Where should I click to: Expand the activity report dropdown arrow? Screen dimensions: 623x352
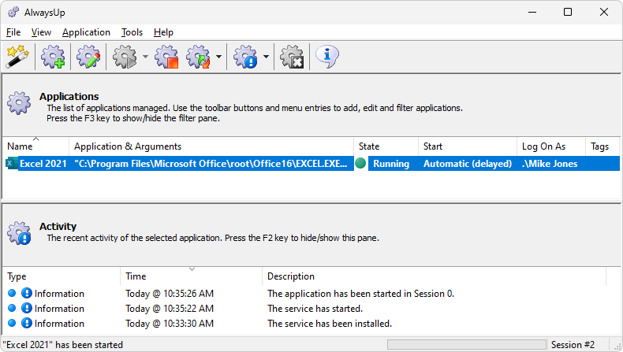(267, 57)
